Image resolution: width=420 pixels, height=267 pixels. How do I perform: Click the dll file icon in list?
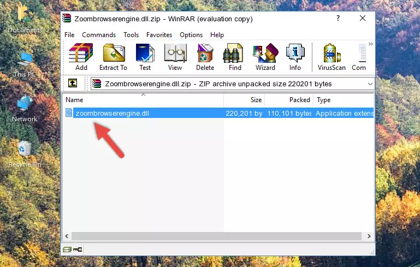tap(69, 112)
